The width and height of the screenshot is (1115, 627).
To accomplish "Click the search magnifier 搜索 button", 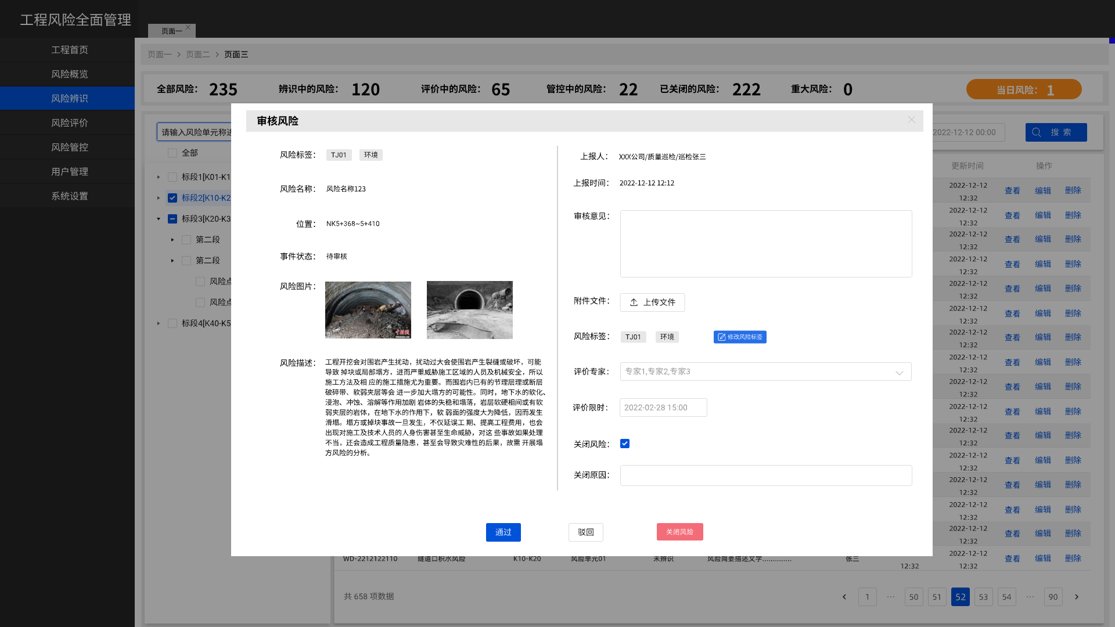I will click(x=1056, y=132).
